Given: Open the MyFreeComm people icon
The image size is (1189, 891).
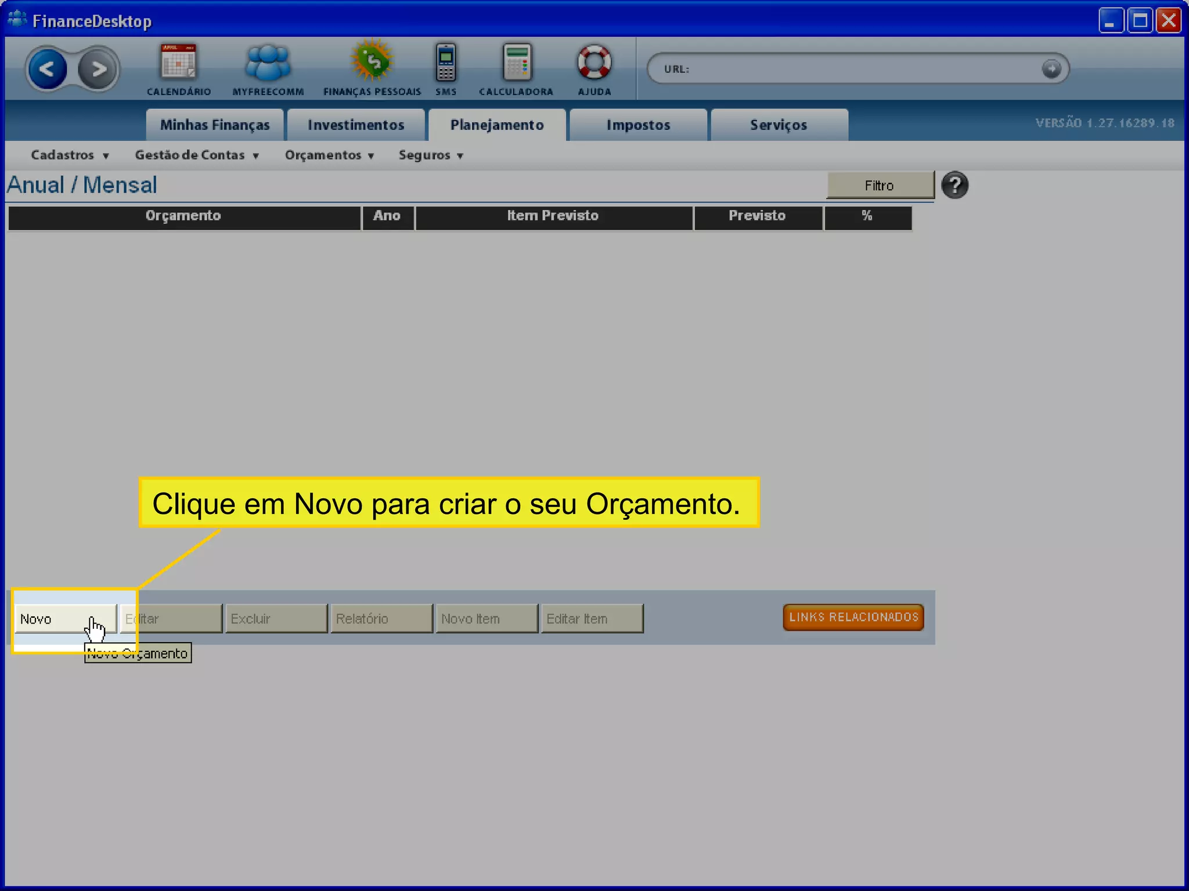Looking at the screenshot, I should pyautogui.click(x=268, y=63).
